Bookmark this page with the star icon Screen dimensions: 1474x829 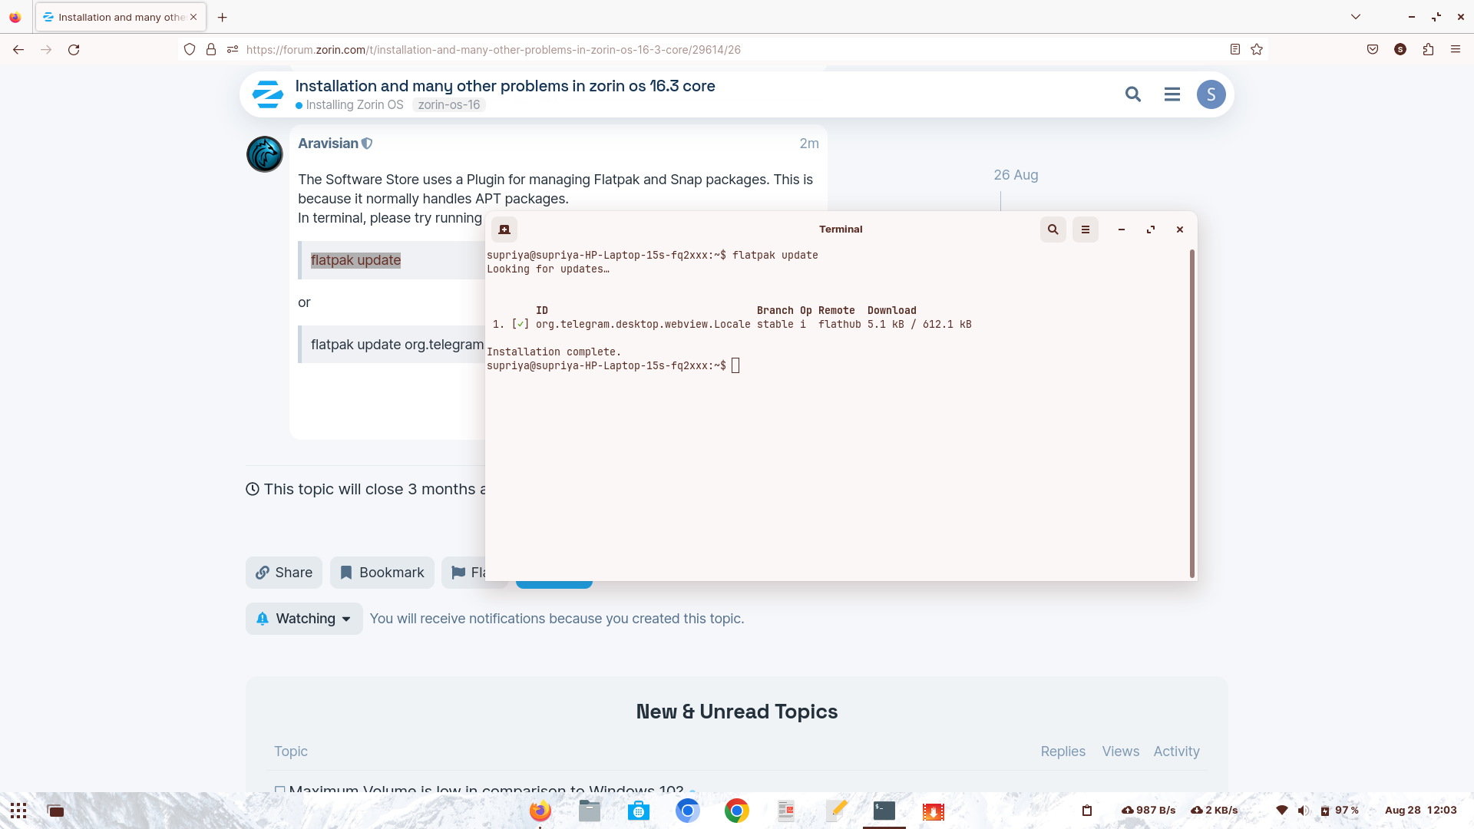(x=1257, y=50)
